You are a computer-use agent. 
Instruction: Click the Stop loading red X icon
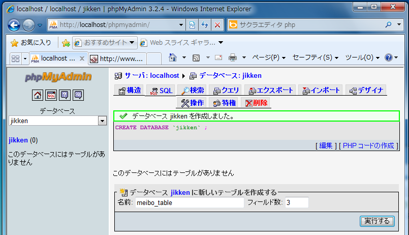pos(217,25)
